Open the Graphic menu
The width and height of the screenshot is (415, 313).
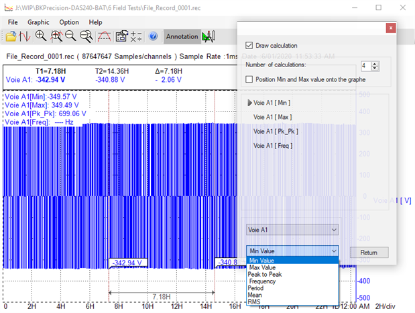coord(38,22)
